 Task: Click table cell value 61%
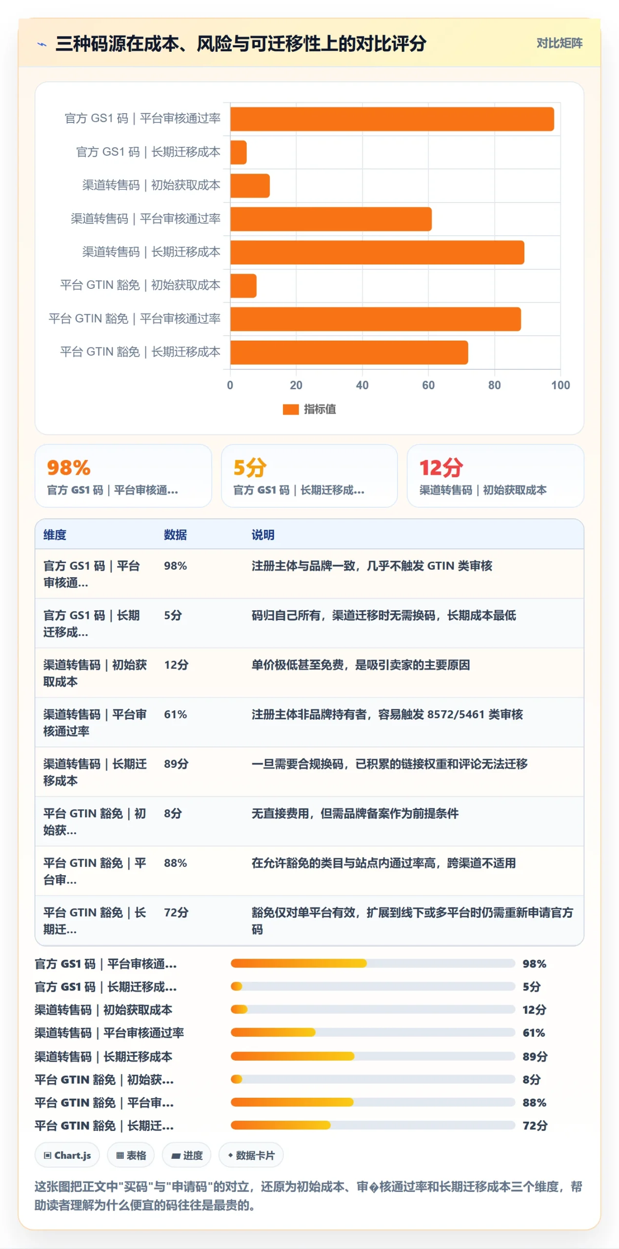click(x=175, y=715)
